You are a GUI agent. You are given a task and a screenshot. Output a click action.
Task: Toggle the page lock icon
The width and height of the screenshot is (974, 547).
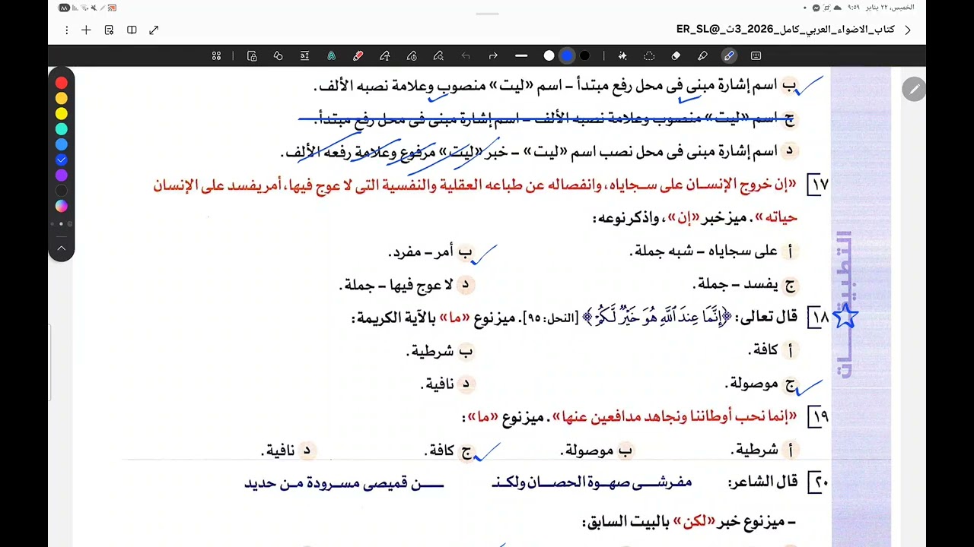coord(252,55)
